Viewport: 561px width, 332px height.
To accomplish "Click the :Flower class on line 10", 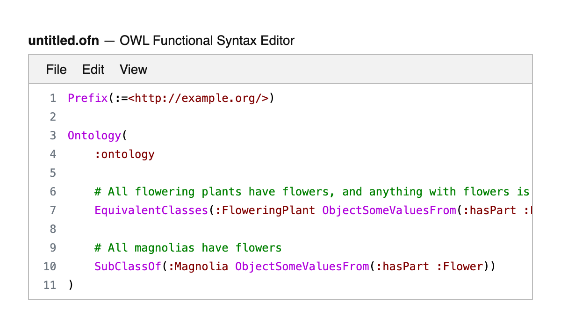I will click(x=459, y=267).
